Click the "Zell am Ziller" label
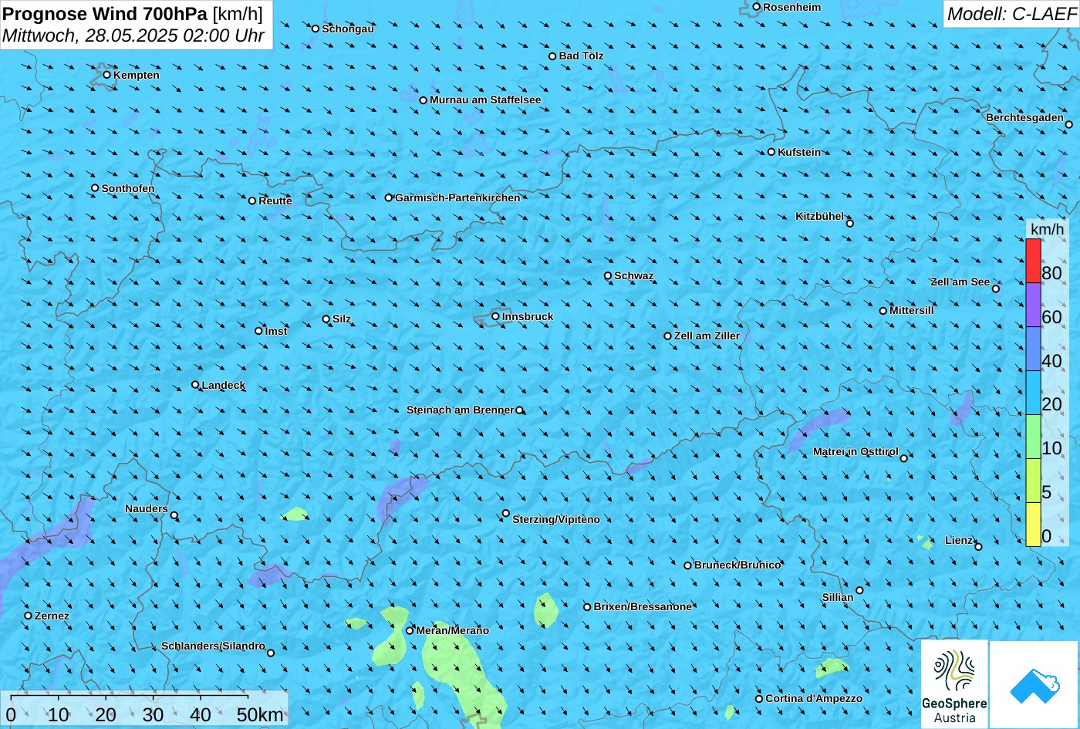This screenshot has width=1080, height=729. coord(707,336)
